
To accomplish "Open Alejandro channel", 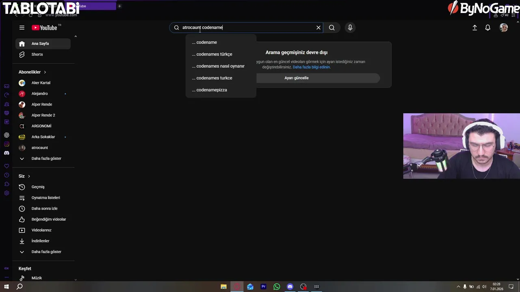I will coord(43,94).
